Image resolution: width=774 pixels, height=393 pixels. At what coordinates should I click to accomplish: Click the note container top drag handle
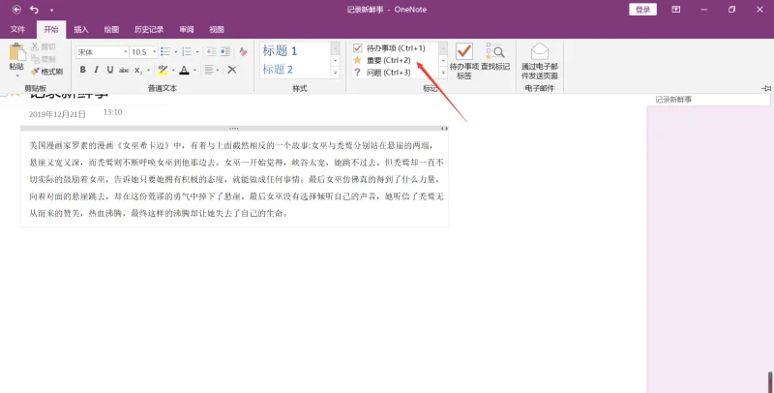coord(234,129)
